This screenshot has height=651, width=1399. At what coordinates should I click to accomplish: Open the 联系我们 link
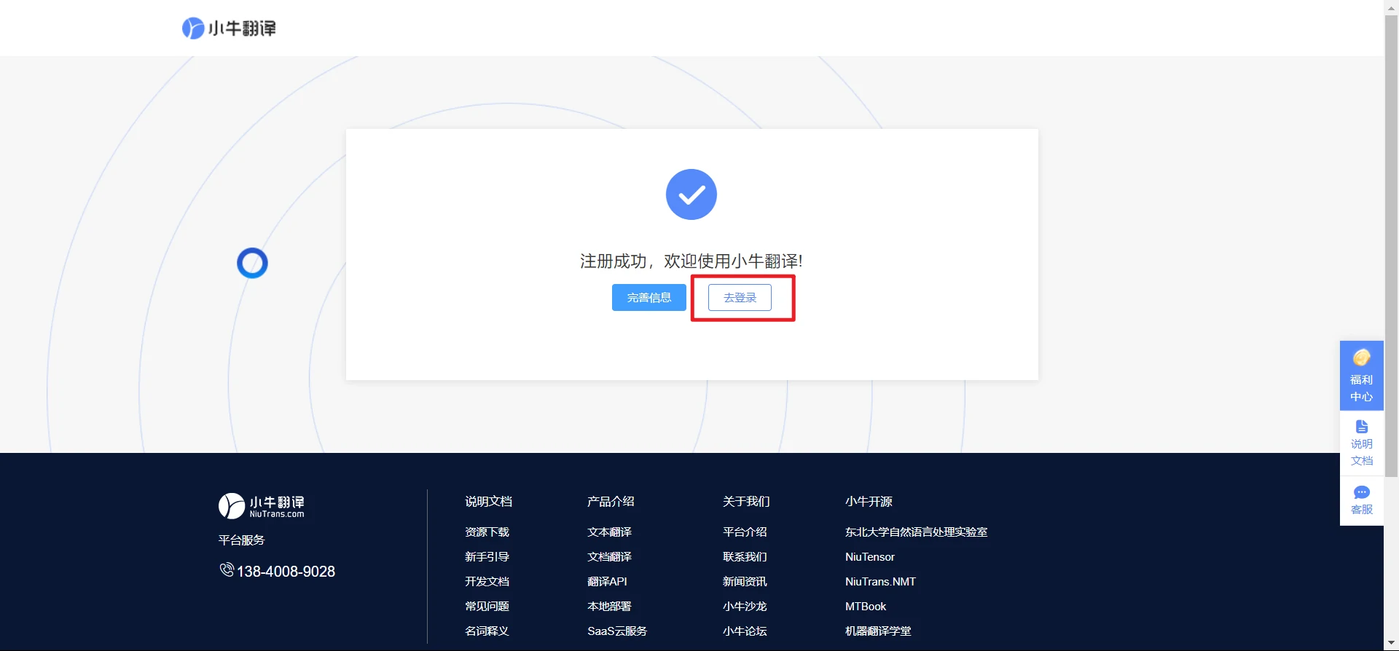745,557
